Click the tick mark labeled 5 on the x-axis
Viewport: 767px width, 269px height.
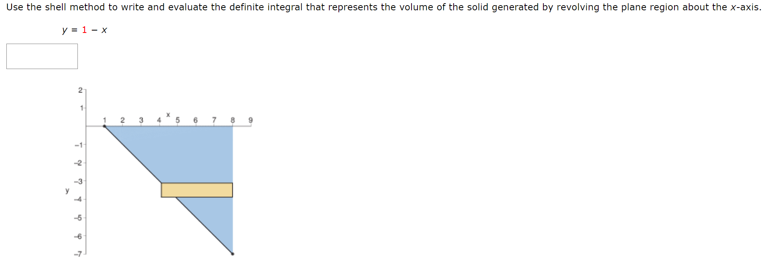tap(177, 119)
